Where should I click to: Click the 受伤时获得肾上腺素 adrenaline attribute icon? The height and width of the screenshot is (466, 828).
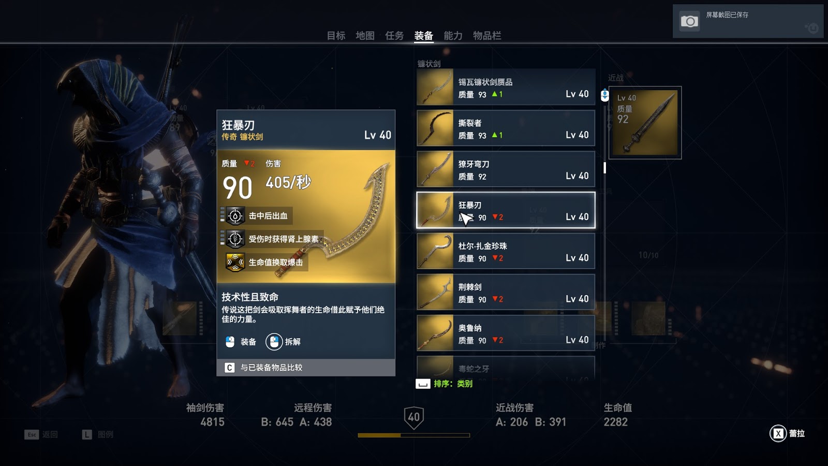(x=235, y=239)
